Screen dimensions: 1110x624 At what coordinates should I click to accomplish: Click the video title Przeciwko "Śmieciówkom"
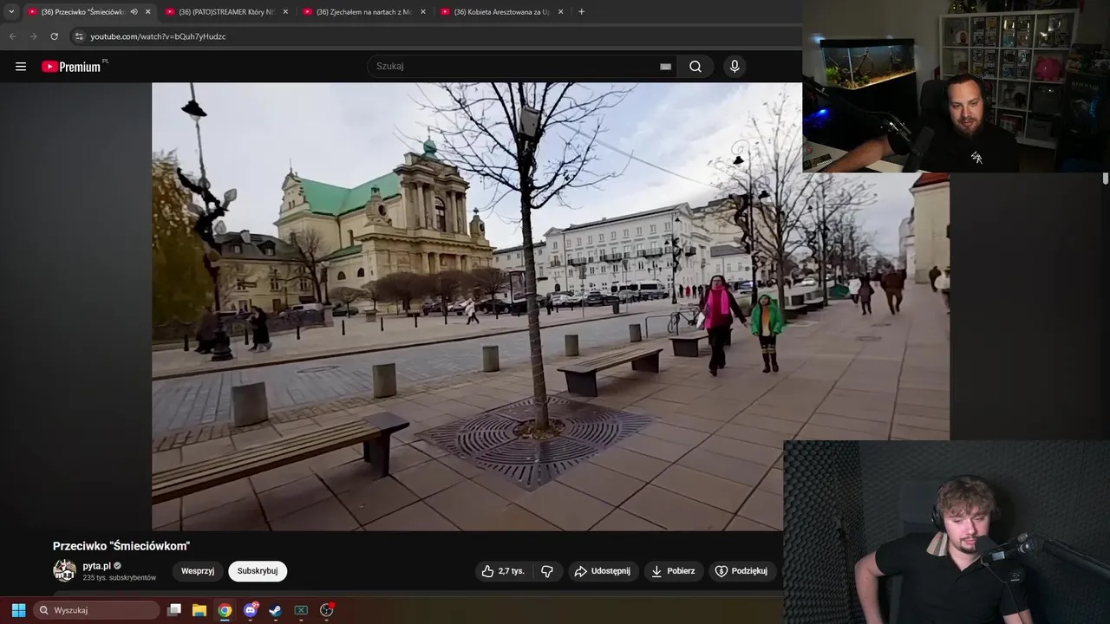click(x=121, y=546)
